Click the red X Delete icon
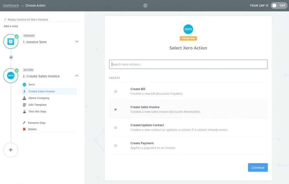289x184 pixels. pyautogui.click(x=24, y=129)
